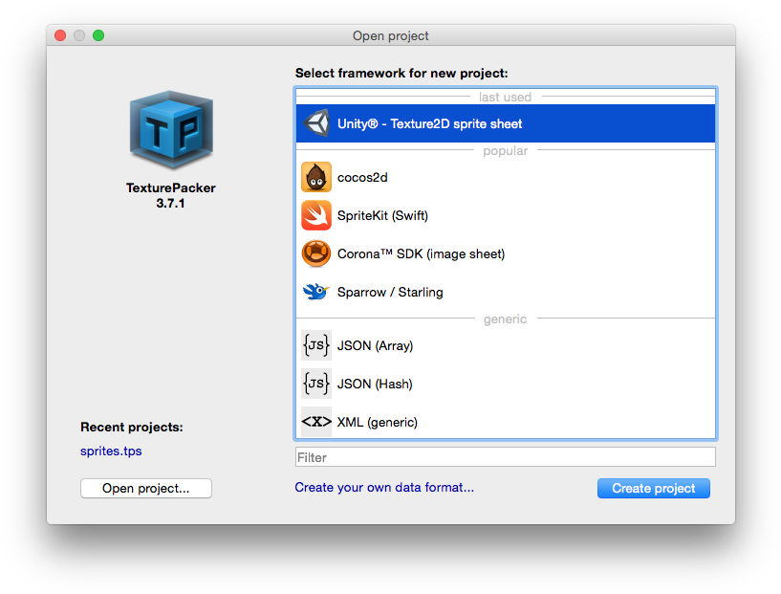Click the Unity framework icon

pyautogui.click(x=315, y=122)
